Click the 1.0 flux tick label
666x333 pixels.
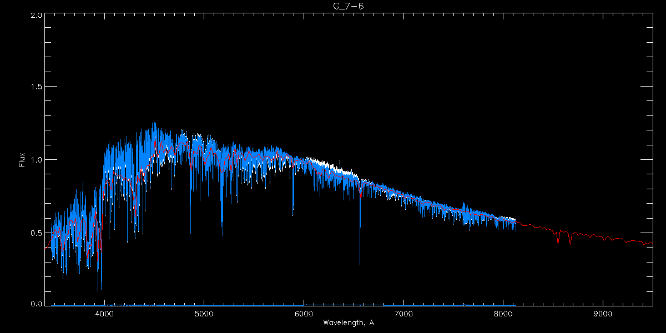tap(36, 160)
